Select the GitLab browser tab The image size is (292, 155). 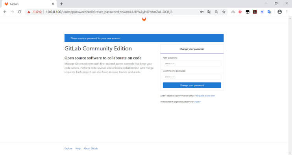29,4
